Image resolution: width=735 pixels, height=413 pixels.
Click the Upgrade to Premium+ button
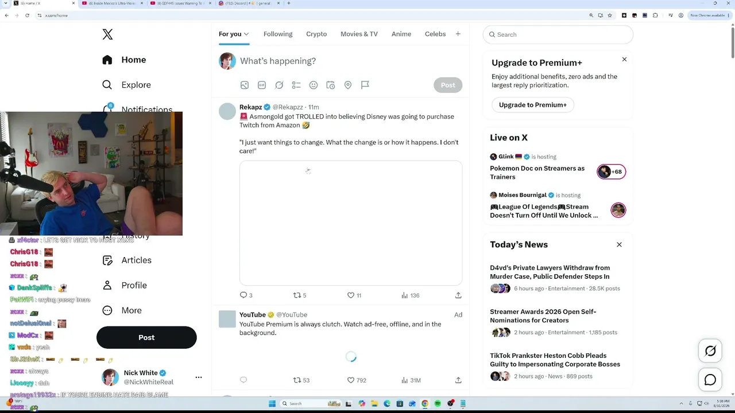click(x=533, y=105)
